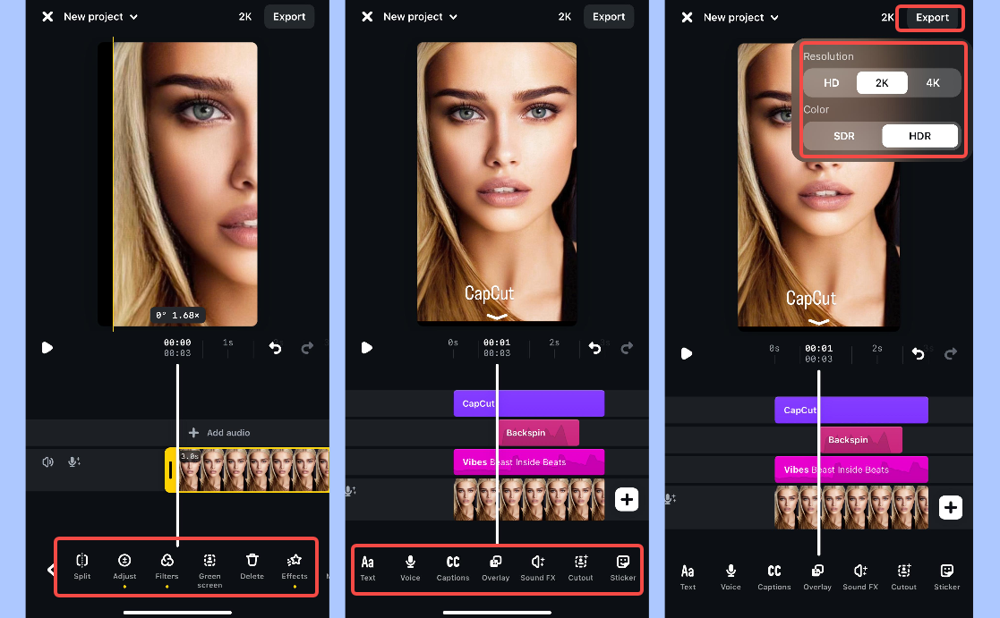
Task: Play the video in middle screen
Action: point(367,347)
